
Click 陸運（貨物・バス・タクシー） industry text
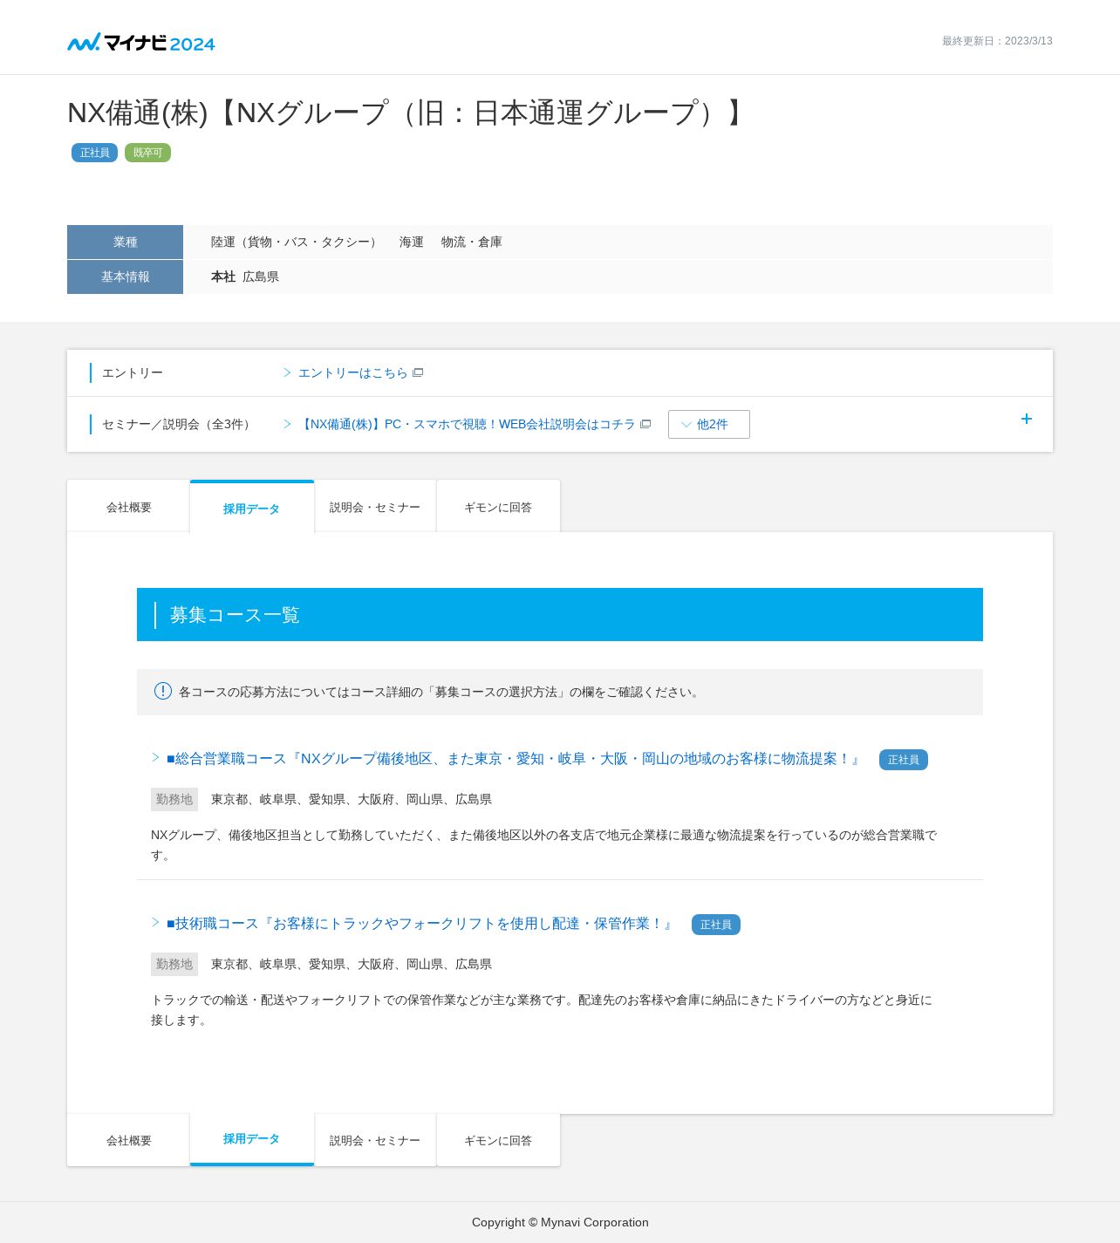point(296,242)
